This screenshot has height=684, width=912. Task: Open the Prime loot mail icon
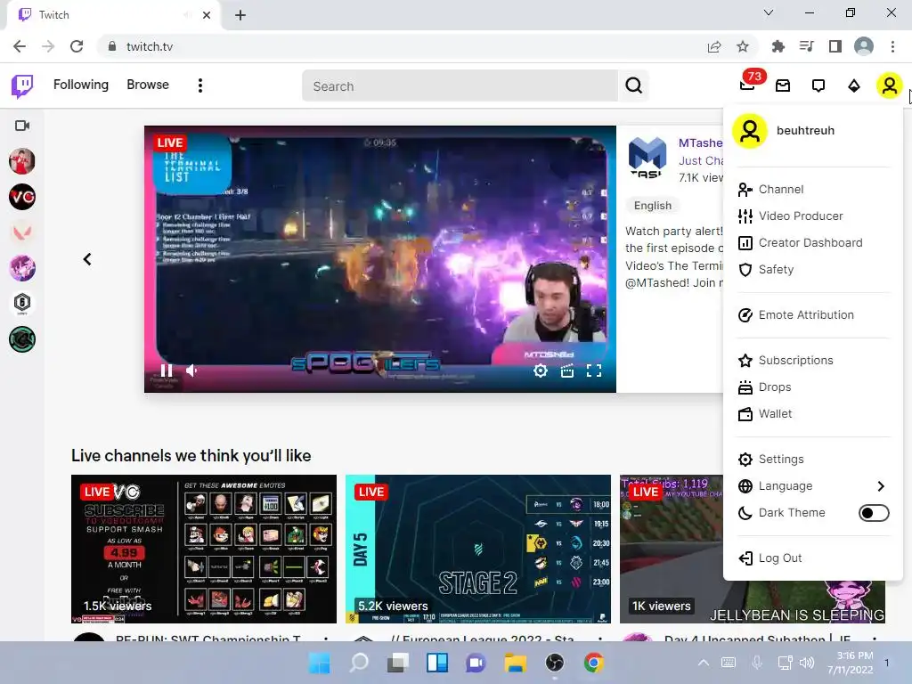coord(783,85)
